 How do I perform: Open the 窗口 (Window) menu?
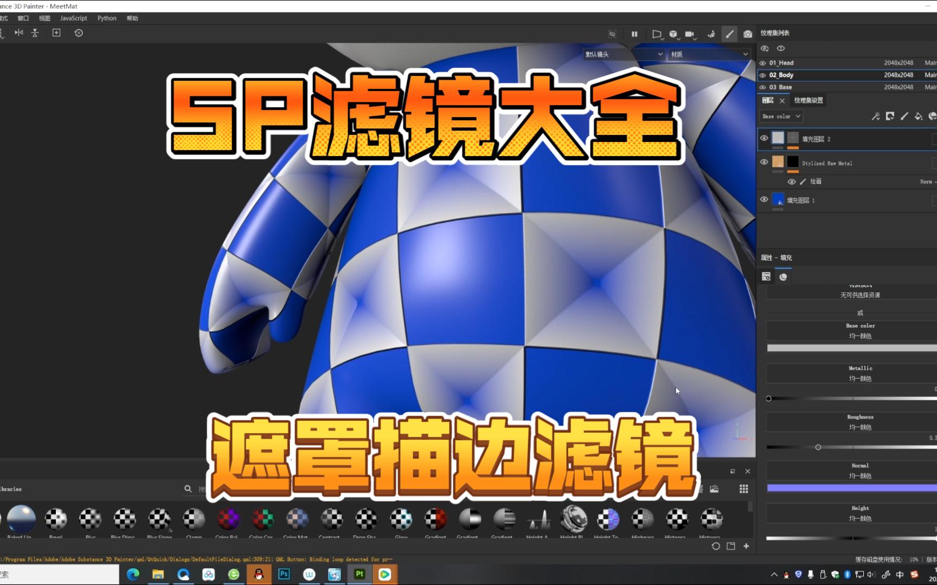click(x=23, y=18)
